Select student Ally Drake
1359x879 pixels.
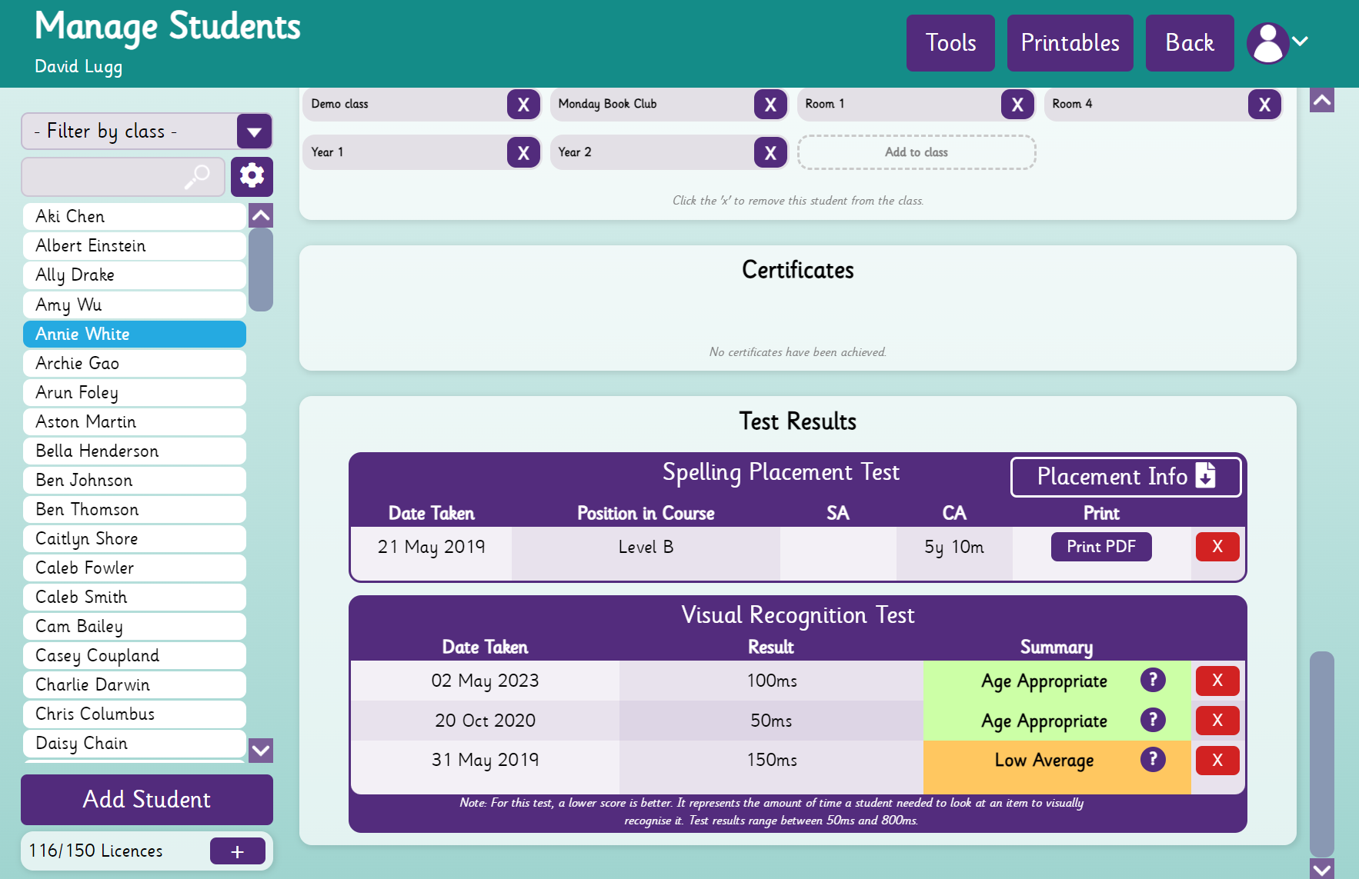click(135, 275)
